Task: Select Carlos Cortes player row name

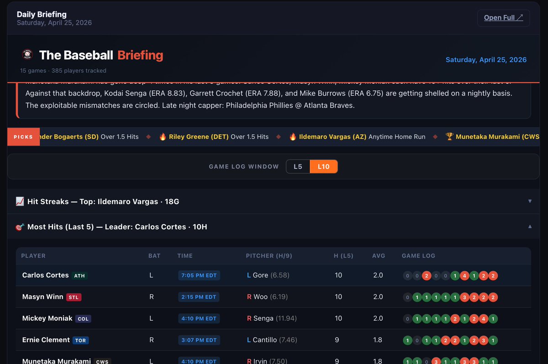Action: (x=45, y=275)
